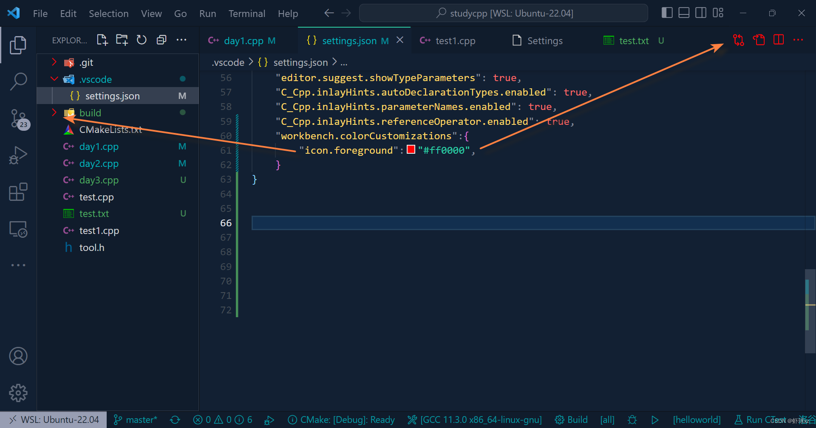
Task: Switch to the test.txt tab
Action: [x=634, y=41]
